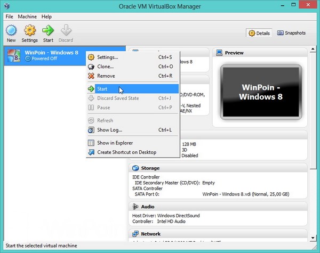Click the Discard toolbar icon

click(66, 30)
